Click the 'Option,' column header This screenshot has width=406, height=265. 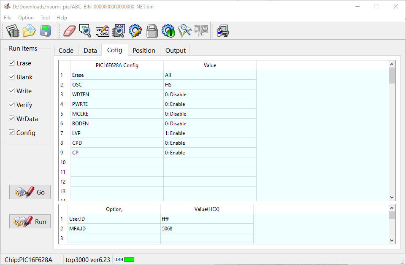(114, 209)
